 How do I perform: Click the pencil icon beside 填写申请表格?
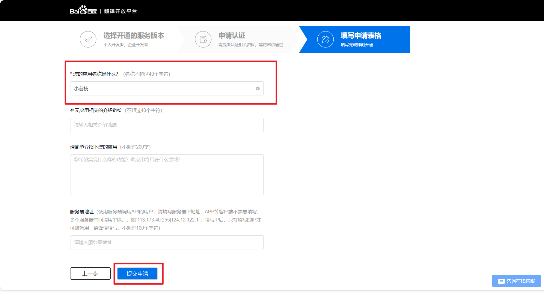click(325, 39)
